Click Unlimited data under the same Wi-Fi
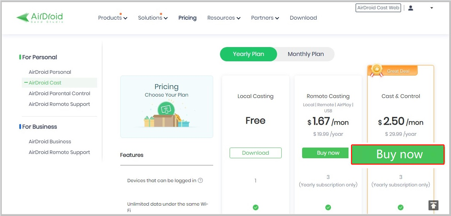 (x=168, y=207)
